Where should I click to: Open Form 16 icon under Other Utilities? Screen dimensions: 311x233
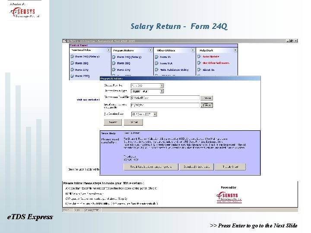pos(157,57)
